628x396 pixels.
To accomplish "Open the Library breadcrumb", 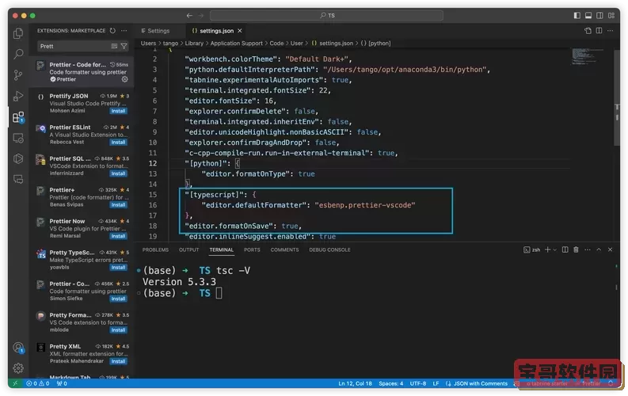I will click(194, 44).
